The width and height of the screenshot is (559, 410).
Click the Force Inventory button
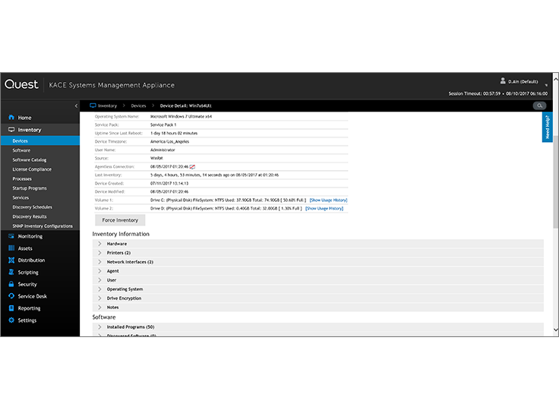click(120, 220)
